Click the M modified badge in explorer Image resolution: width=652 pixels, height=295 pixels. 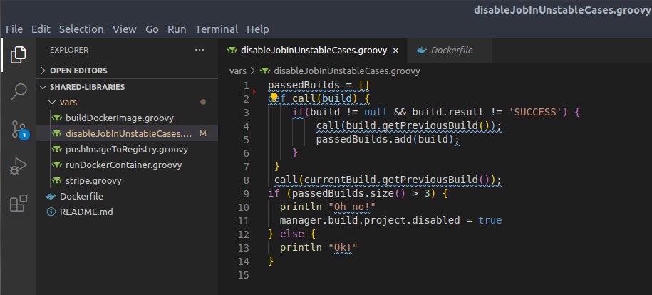[203, 133]
